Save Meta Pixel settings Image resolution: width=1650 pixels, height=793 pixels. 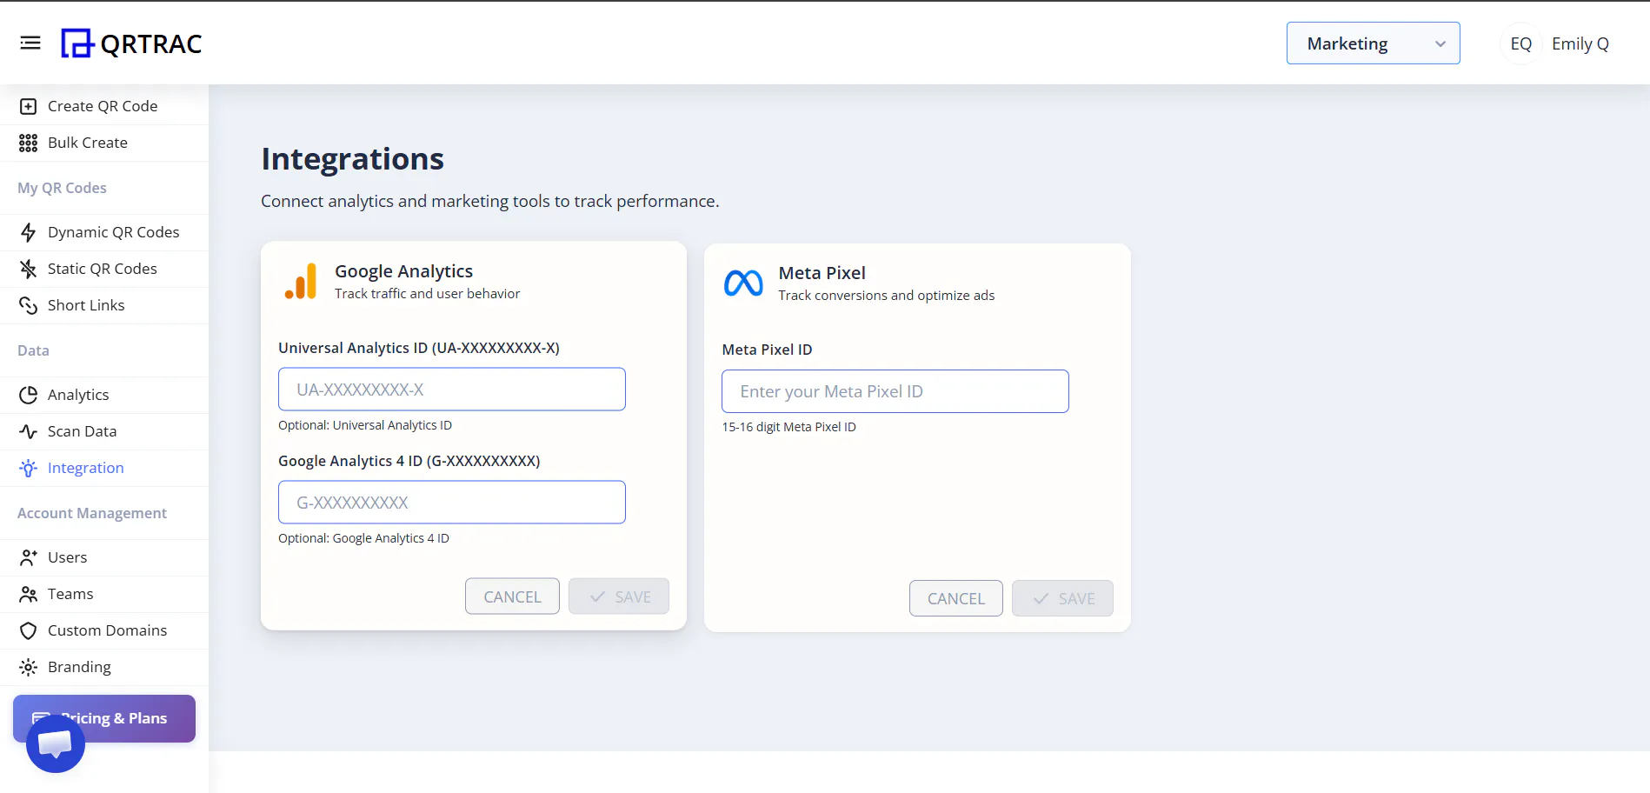pos(1062,598)
